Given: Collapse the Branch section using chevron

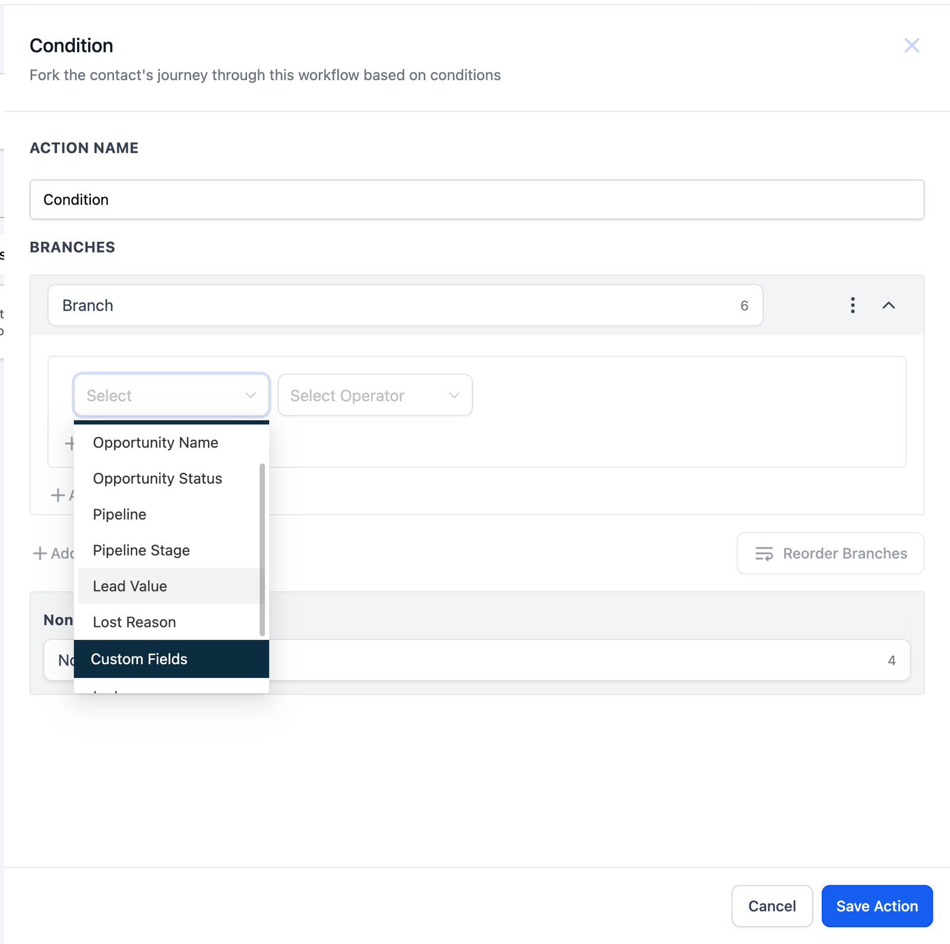Looking at the screenshot, I should click(888, 305).
